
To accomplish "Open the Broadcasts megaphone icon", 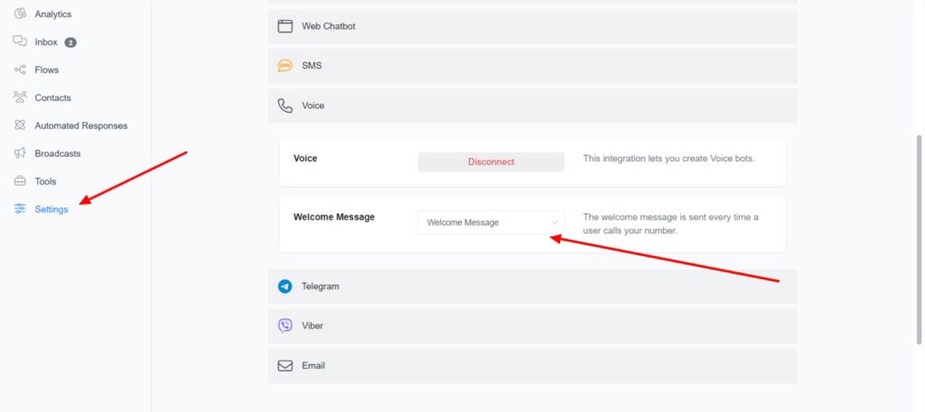I will click(x=20, y=153).
